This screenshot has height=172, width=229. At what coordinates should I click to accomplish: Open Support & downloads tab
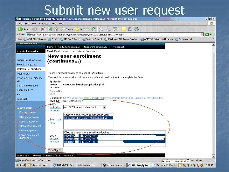point(96,47)
